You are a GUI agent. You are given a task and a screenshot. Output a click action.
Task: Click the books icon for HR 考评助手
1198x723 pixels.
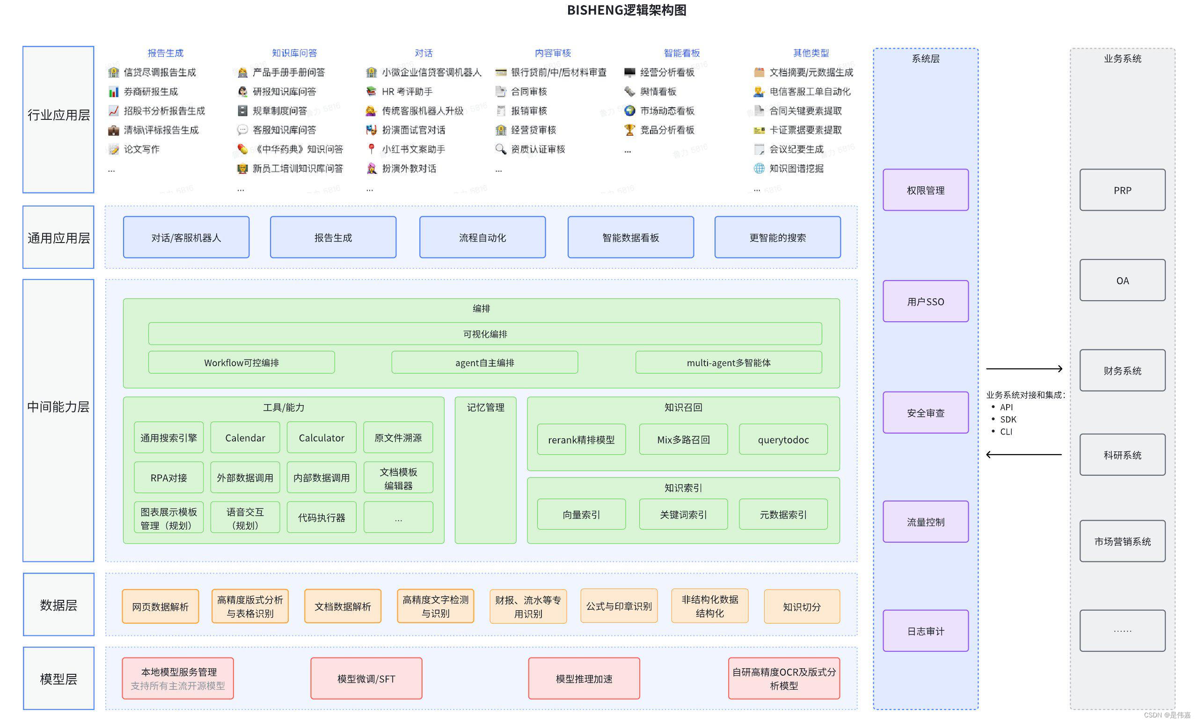(x=372, y=91)
